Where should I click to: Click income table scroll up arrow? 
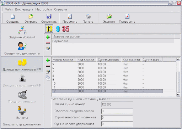click(178, 59)
